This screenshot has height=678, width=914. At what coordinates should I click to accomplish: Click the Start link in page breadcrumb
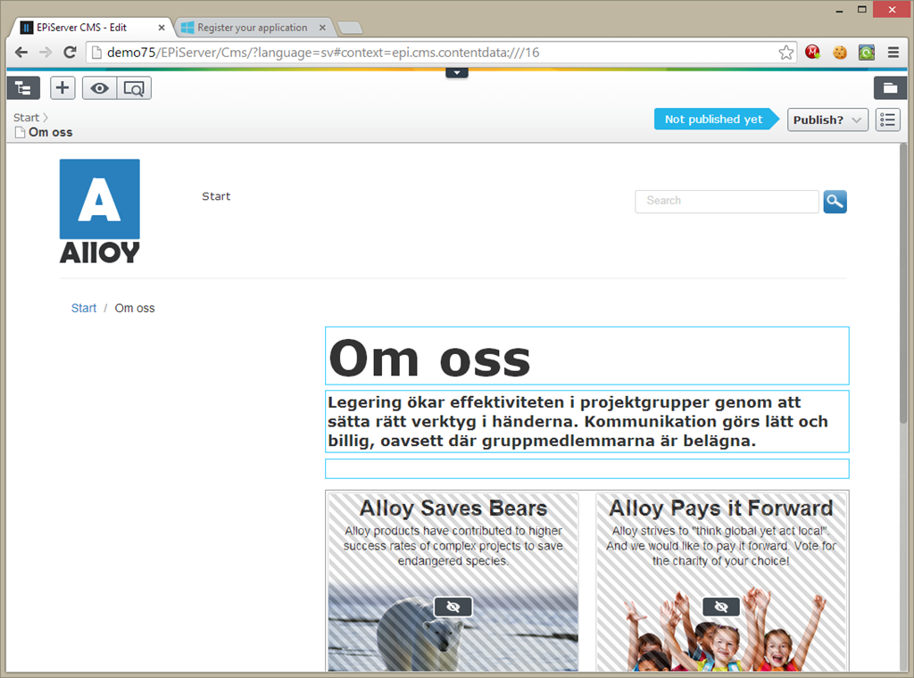pos(84,308)
